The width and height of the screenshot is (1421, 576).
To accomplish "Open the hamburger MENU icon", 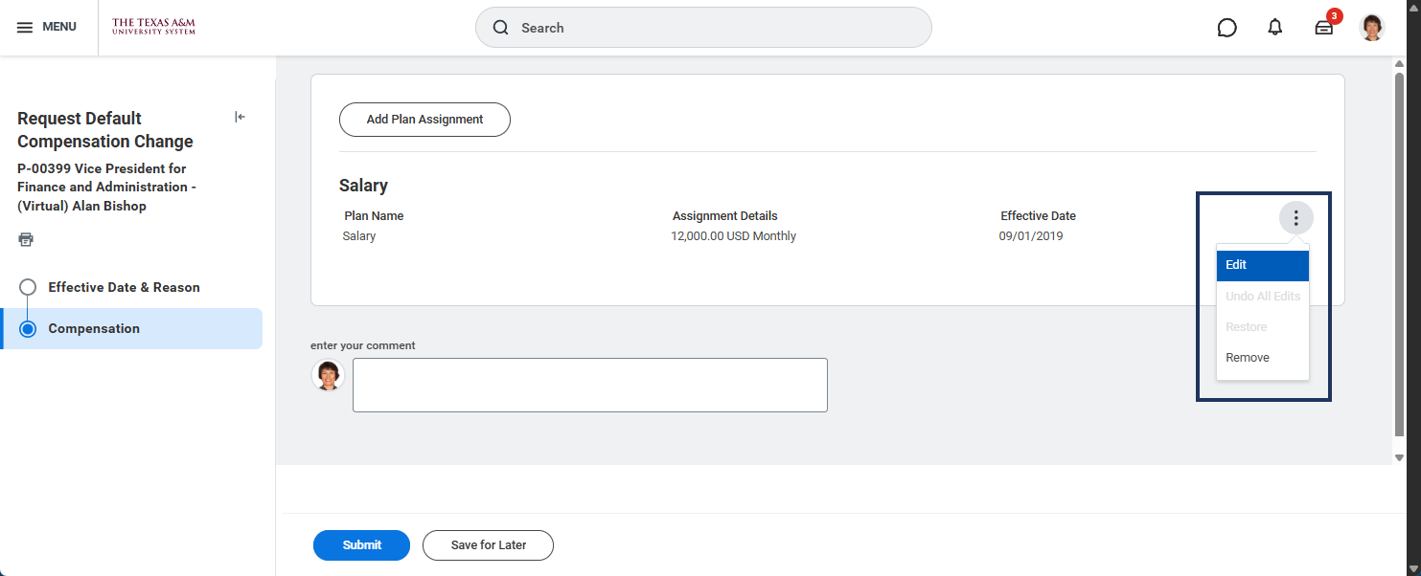I will [x=26, y=27].
